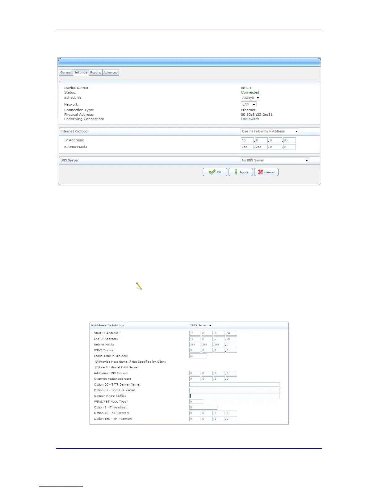Screen dimensions: 378x489
Task: Click the last octet of IP Address (85)
Action: pos(289,140)
